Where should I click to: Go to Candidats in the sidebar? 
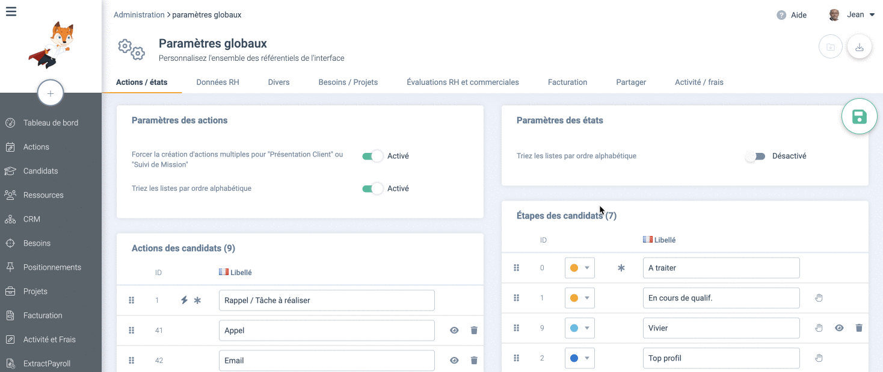click(40, 171)
